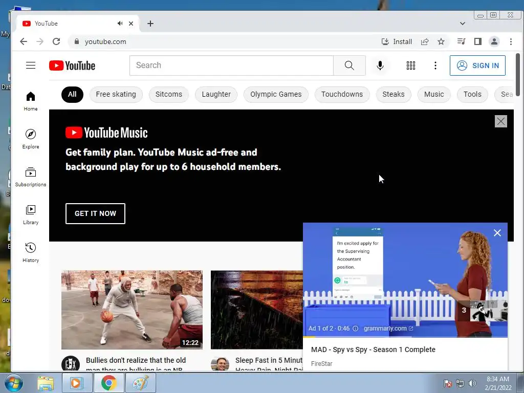
Task: Toggle Chrome side panel
Action: 477,41
